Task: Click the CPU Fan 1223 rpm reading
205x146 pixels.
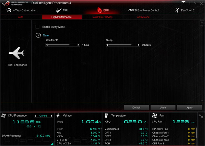Action: (184, 122)
